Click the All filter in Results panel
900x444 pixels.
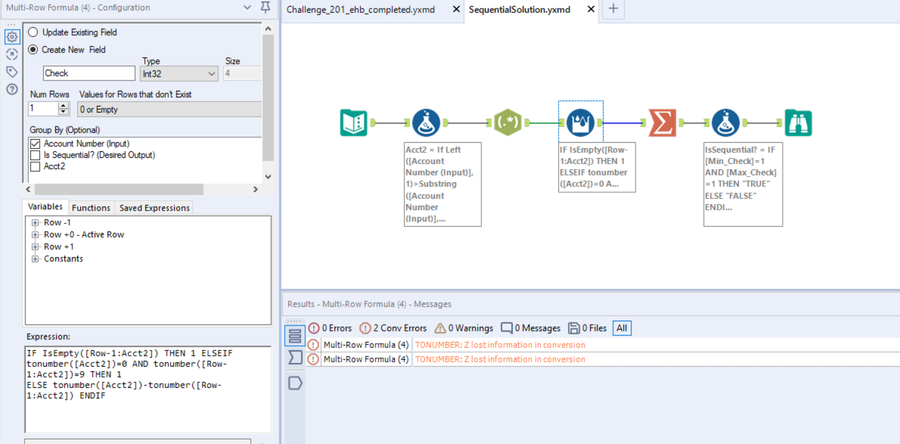pyautogui.click(x=622, y=328)
